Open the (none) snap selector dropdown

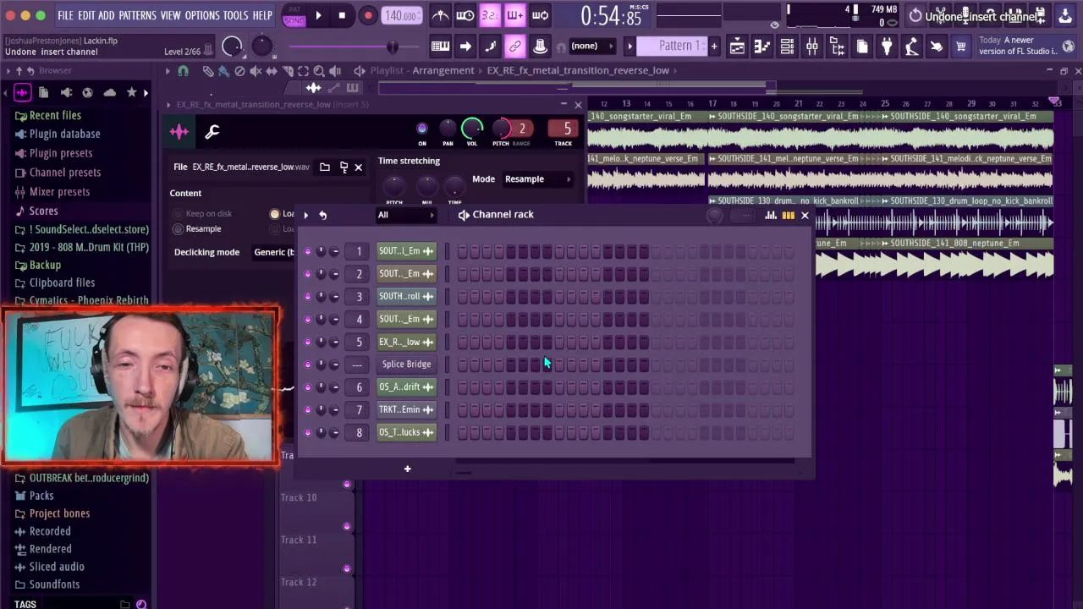591,46
